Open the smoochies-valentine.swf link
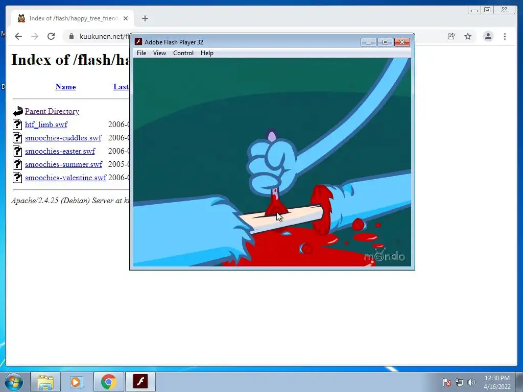The width and height of the screenshot is (523, 392). coord(66,178)
